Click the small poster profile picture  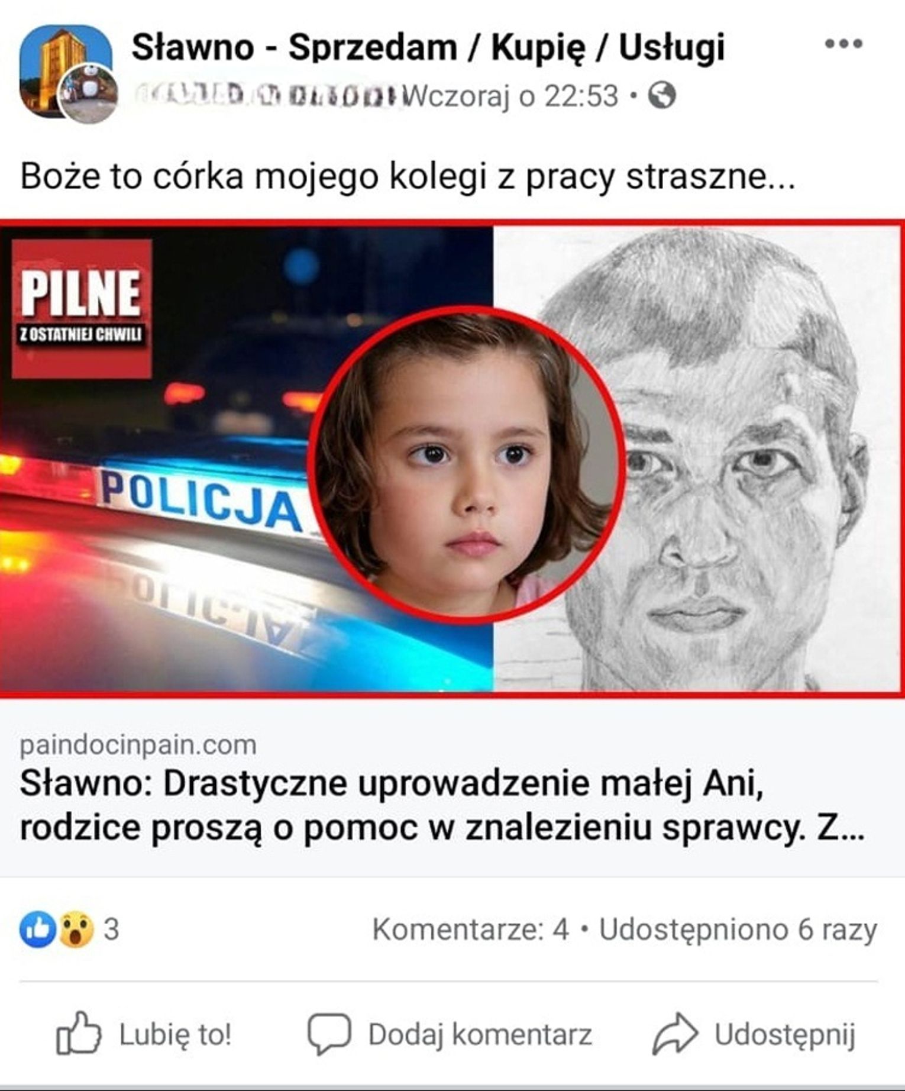click(89, 94)
